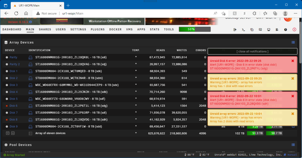Dismiss the Disk 6 error notification
302x158 pixels.
click(x=293, y=61)
